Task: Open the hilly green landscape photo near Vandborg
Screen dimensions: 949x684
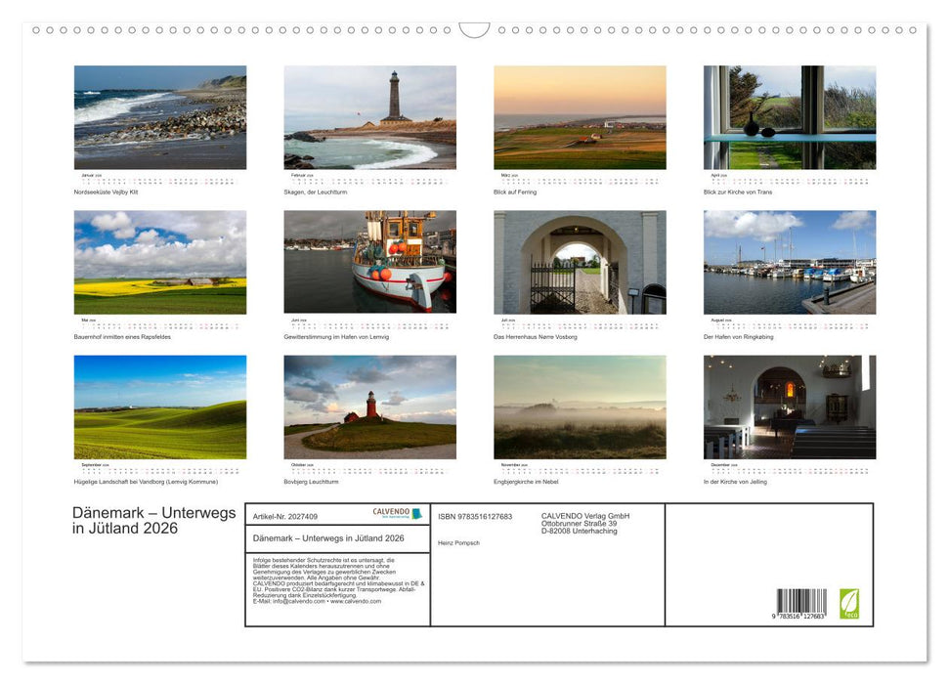Action: click(160, 406)
